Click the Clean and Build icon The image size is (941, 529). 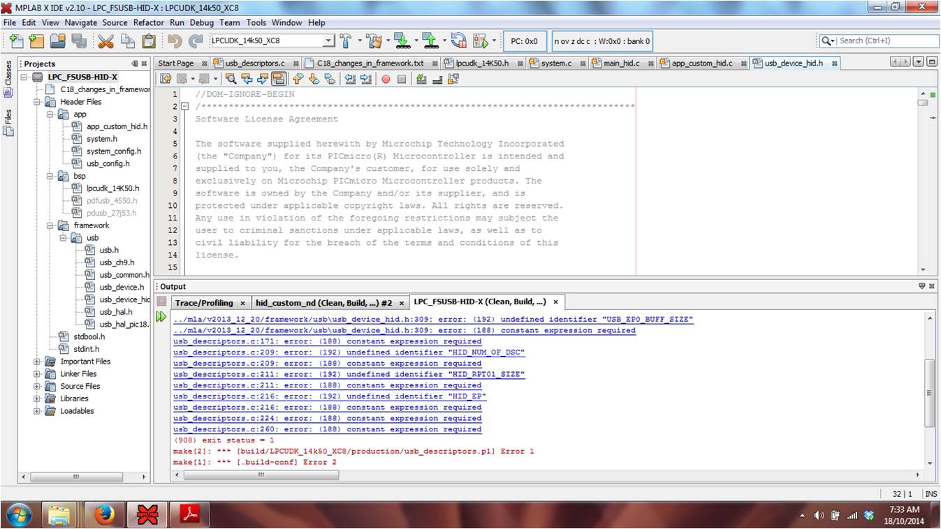374,41
